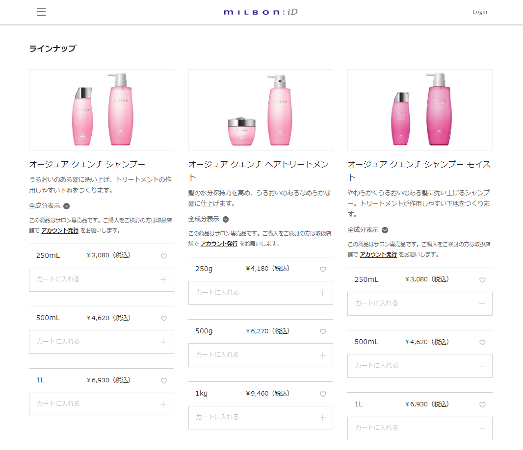
Task: Open the hamburger menu
Action: 41,12
